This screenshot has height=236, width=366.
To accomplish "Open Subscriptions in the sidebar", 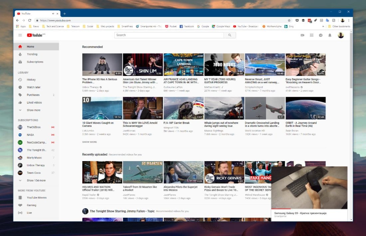I will (x=36, y=62).
